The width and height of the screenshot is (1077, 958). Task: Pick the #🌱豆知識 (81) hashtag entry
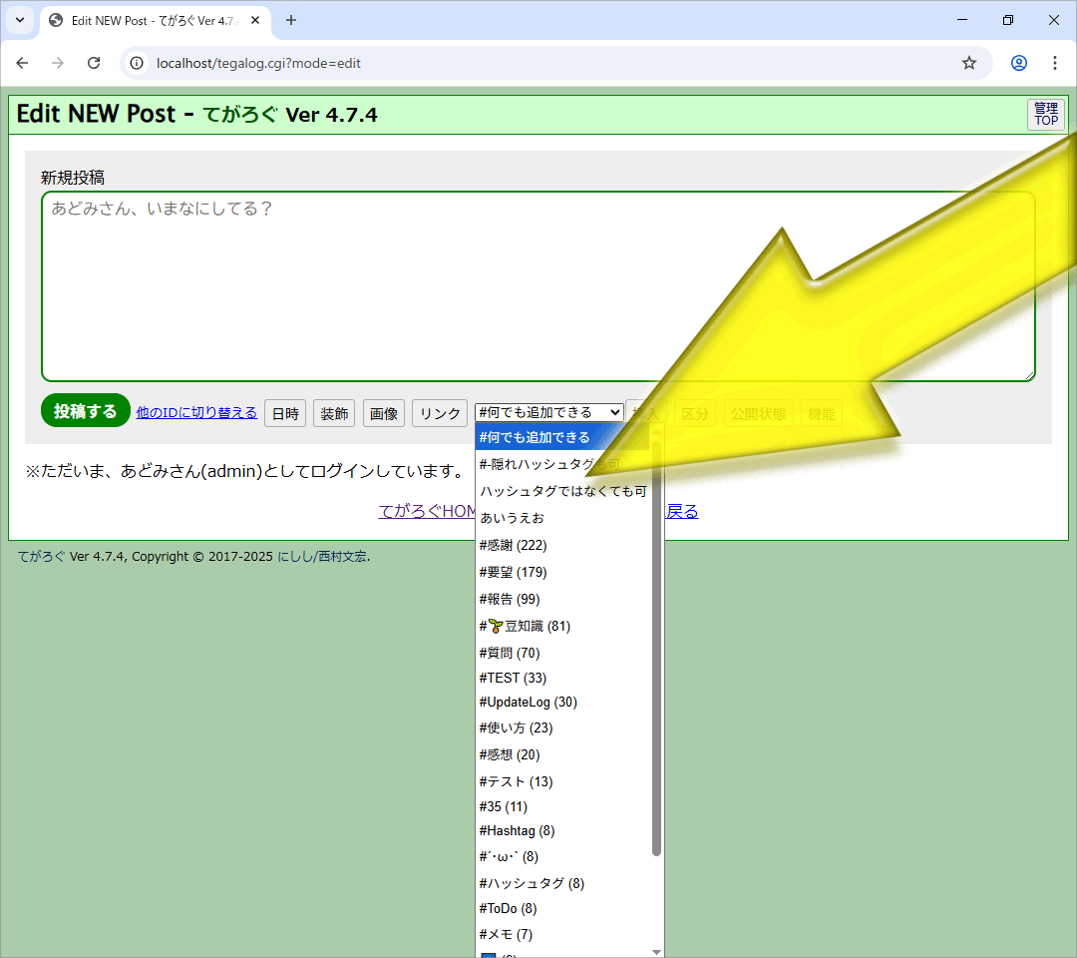525,626
